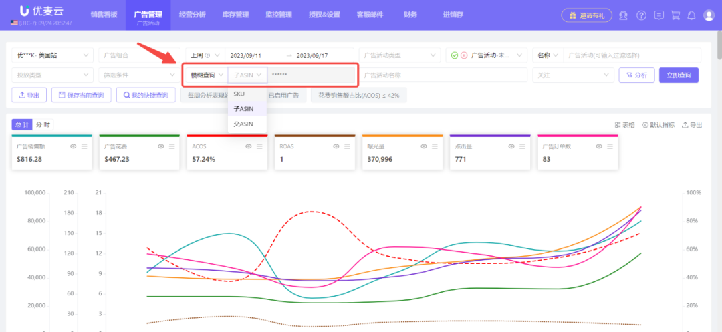Click the help question mark icon
The image size is (722, 332).
642,15
